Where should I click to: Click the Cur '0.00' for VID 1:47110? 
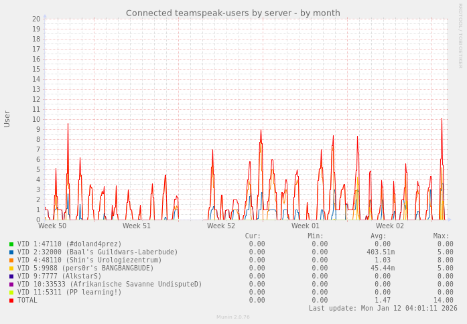(257, 244)
